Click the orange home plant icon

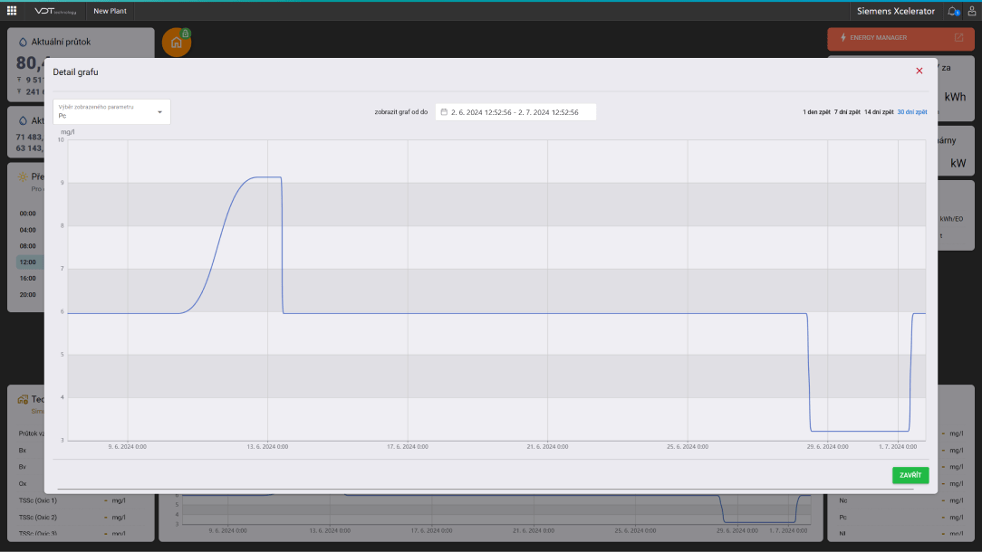pyautogui.click(x=176, y=43)
